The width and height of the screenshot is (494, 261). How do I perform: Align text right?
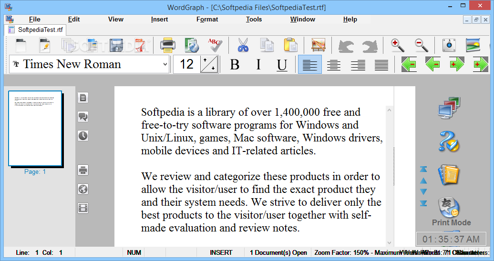click(x=358, y=65)
